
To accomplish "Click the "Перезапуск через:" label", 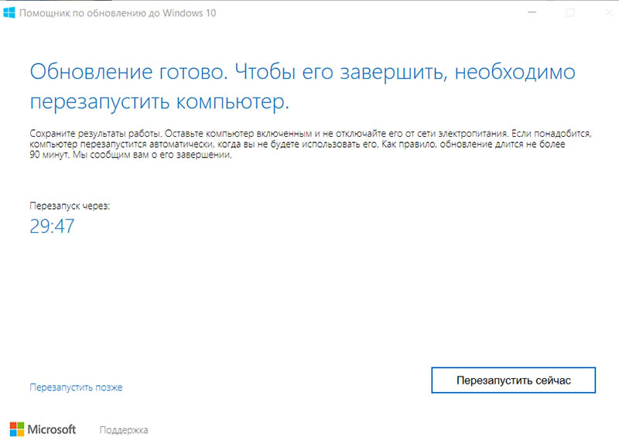I will 70,206.
